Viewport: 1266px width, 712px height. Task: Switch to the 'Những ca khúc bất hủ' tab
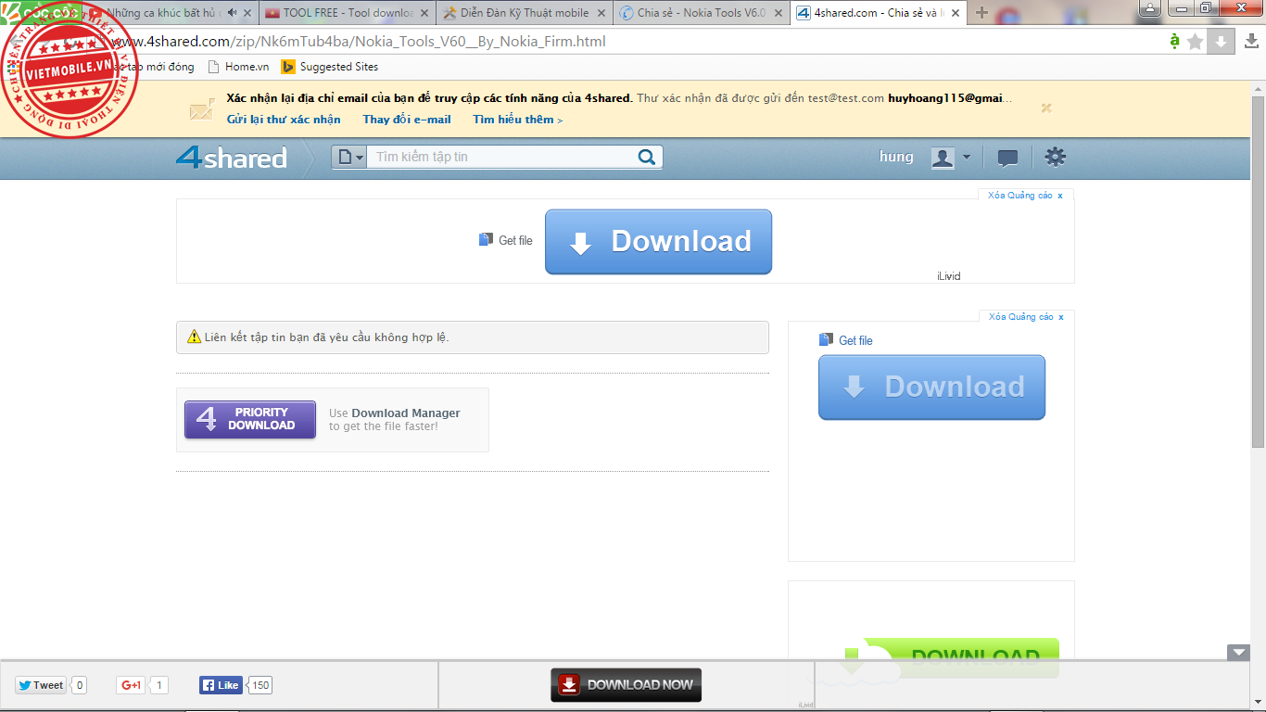point(162,13)
